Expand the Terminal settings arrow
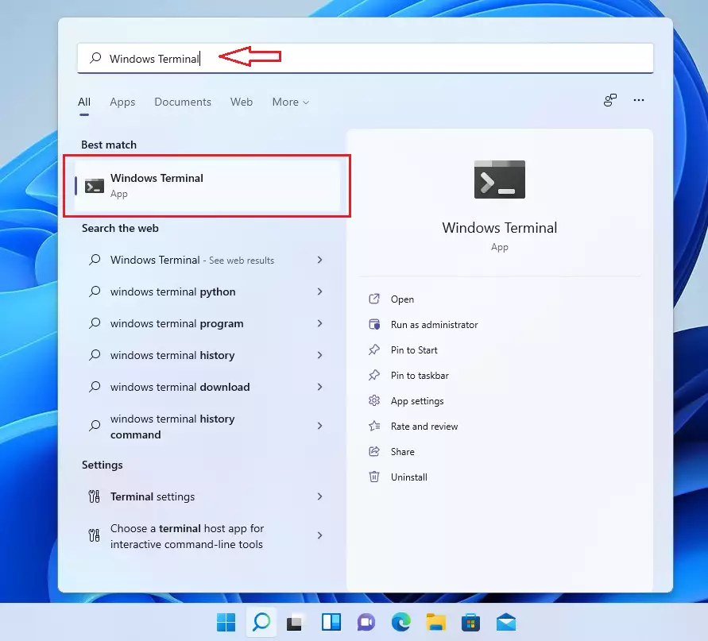The width and height of the screenshot is (708, 641). click(x=319, y=496)
